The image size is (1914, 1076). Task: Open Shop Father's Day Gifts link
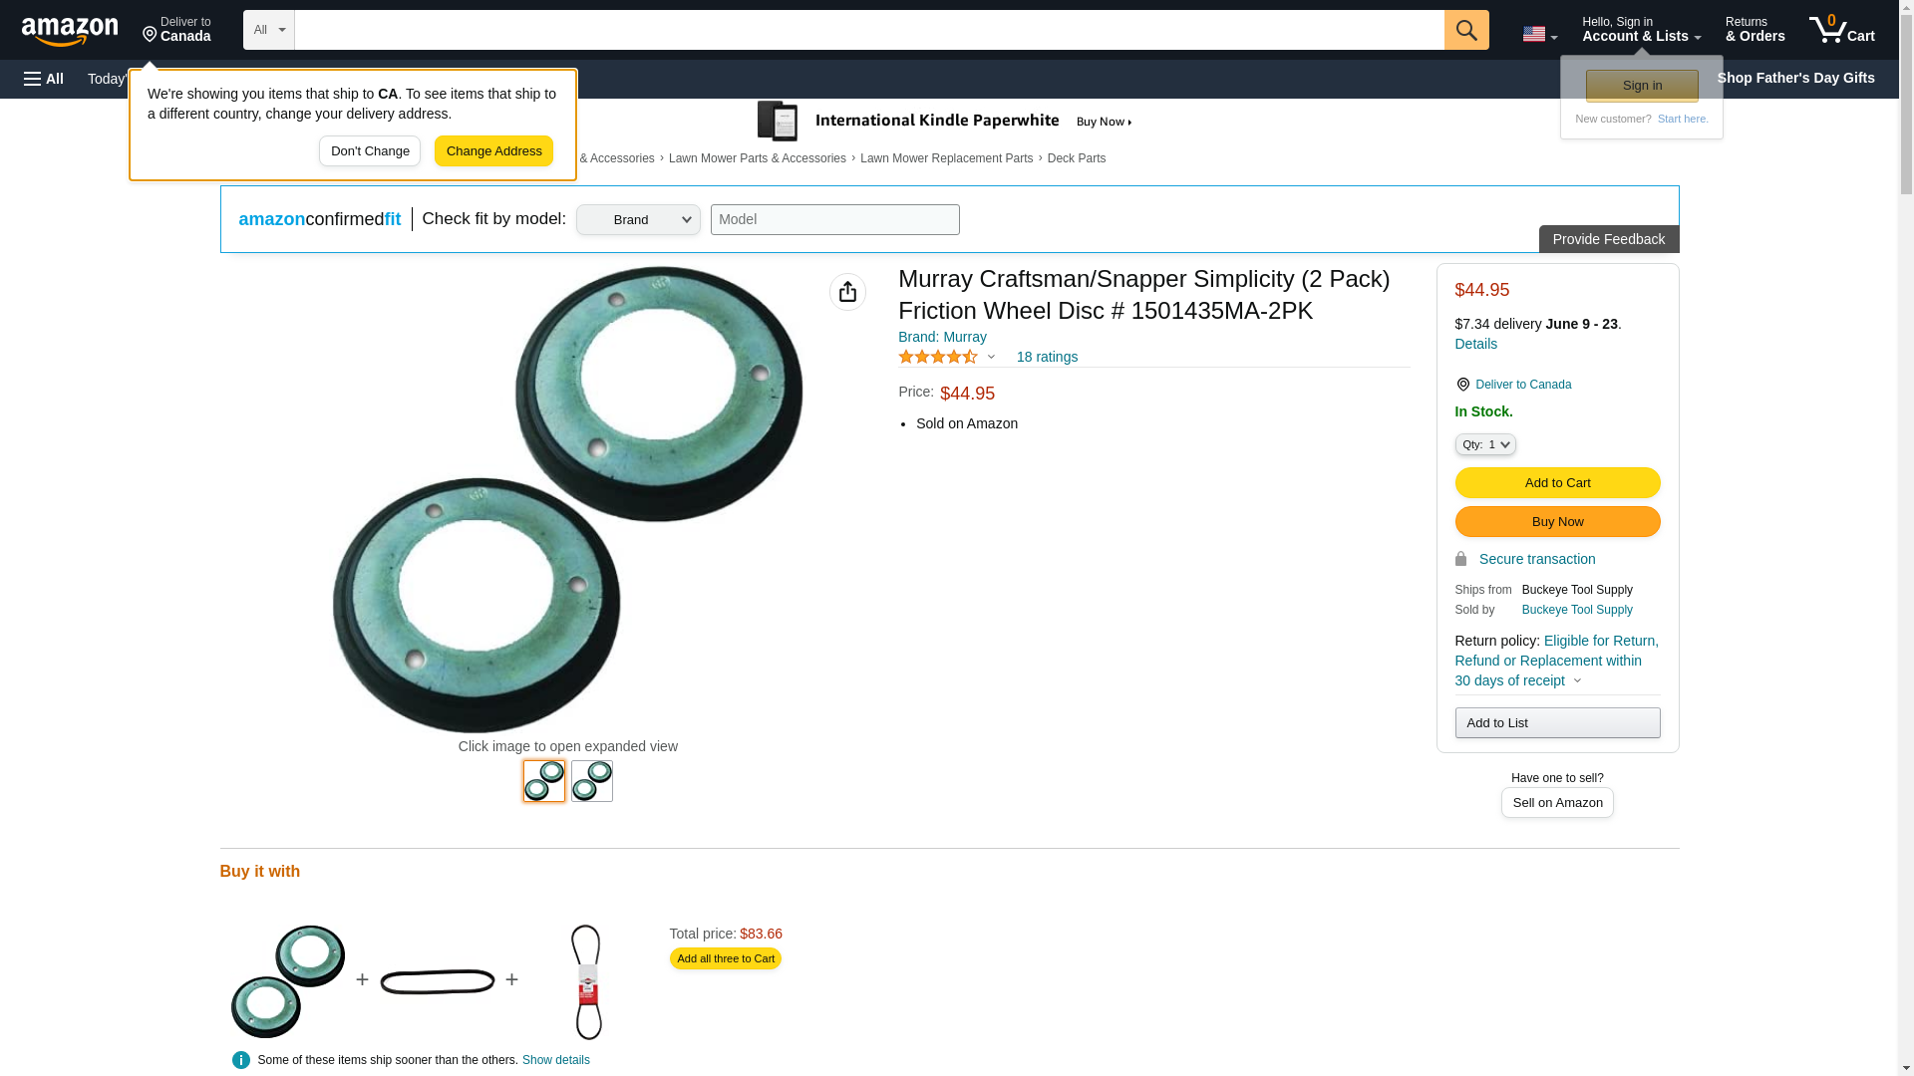(x=1794, y=78)
